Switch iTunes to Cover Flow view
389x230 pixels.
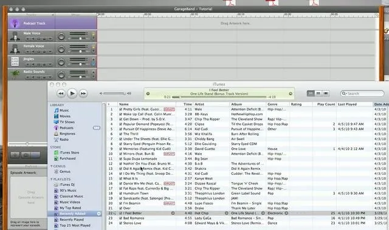326,93
